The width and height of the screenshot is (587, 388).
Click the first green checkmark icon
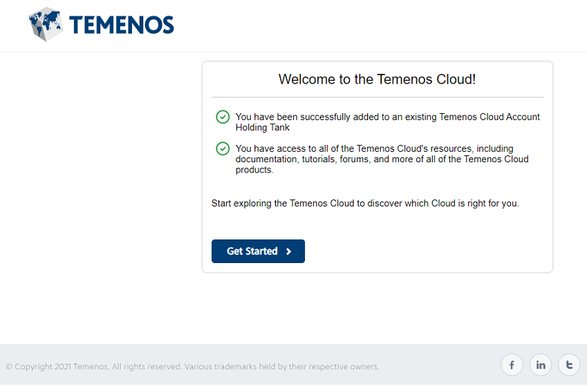pyautogui.click(x=223, y=117)
